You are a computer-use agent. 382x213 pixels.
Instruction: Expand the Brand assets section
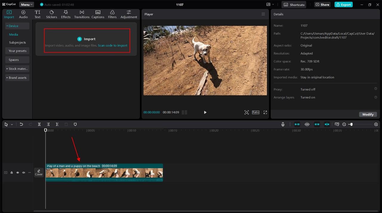[17, 78]
